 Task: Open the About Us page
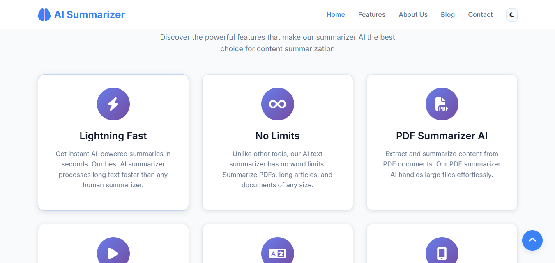(413, 15)
